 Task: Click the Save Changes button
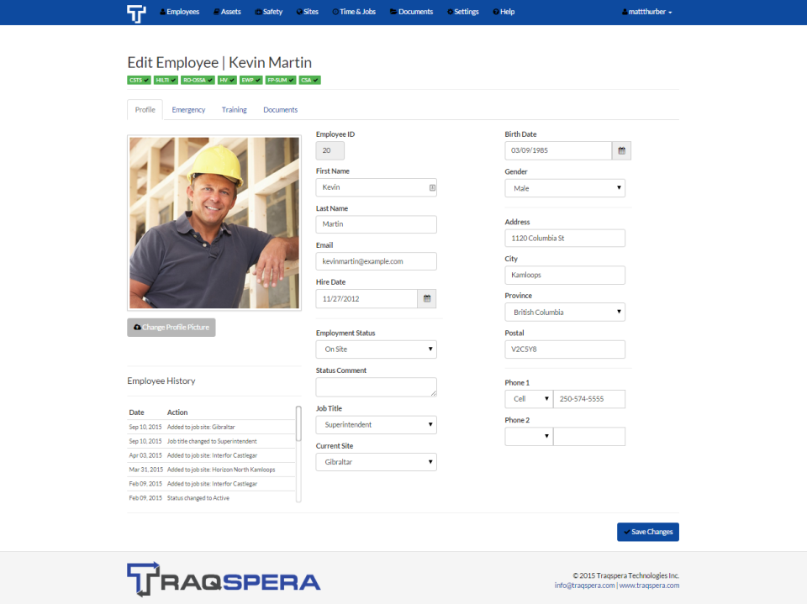coord(648,532)
